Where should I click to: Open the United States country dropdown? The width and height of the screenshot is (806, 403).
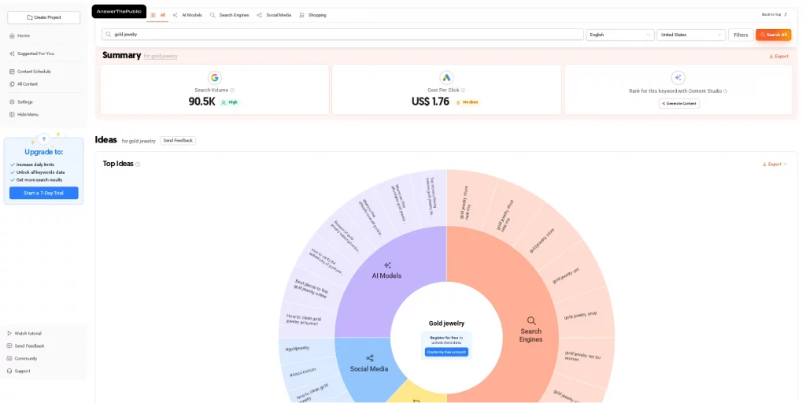[x=691, y=35]
